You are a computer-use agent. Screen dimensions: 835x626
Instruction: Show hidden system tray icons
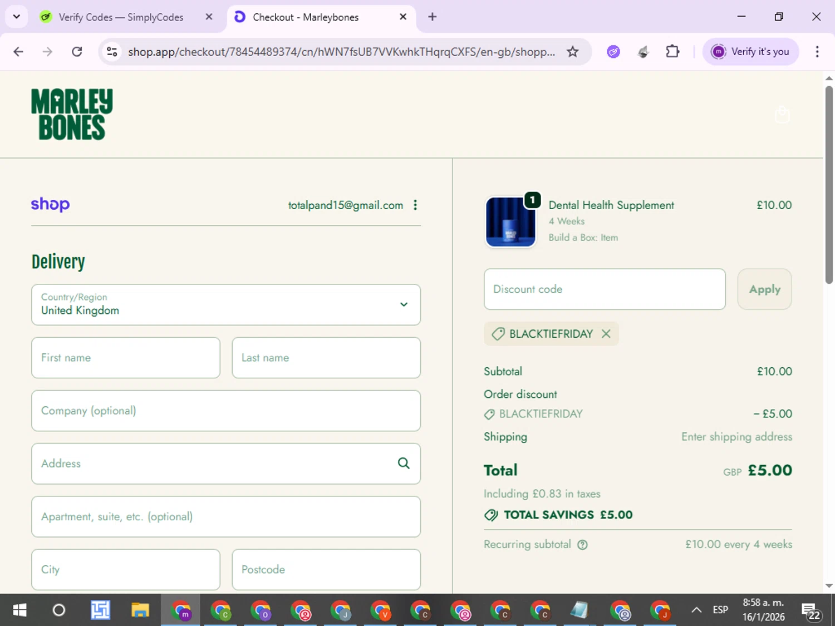pos(696,610)
